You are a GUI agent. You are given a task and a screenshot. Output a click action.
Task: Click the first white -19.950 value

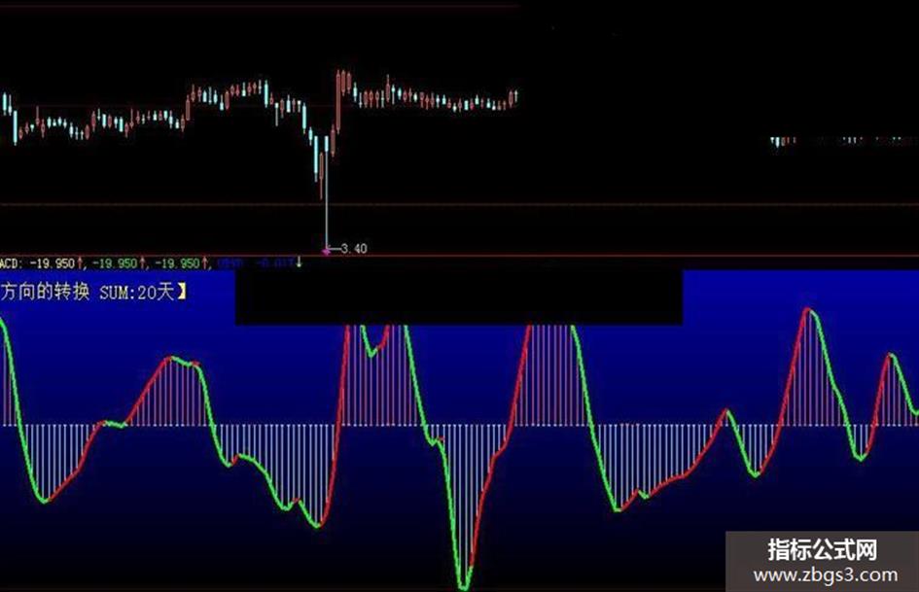tap(52, 263)
